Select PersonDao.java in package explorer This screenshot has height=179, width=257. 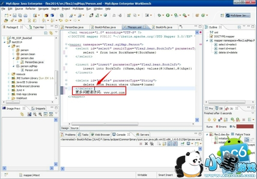(33, 62)
